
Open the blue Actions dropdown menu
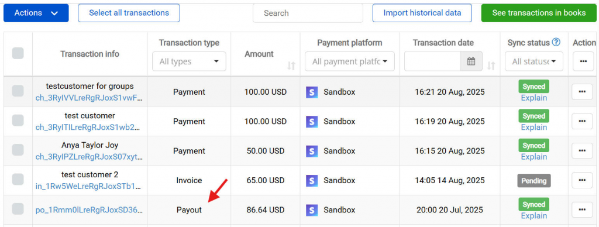click(x=36, y=13)
